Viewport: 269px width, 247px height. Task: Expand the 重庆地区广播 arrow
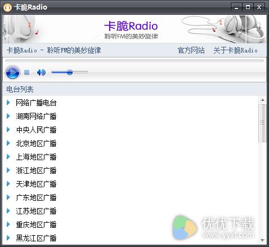[x=8, y=224]
